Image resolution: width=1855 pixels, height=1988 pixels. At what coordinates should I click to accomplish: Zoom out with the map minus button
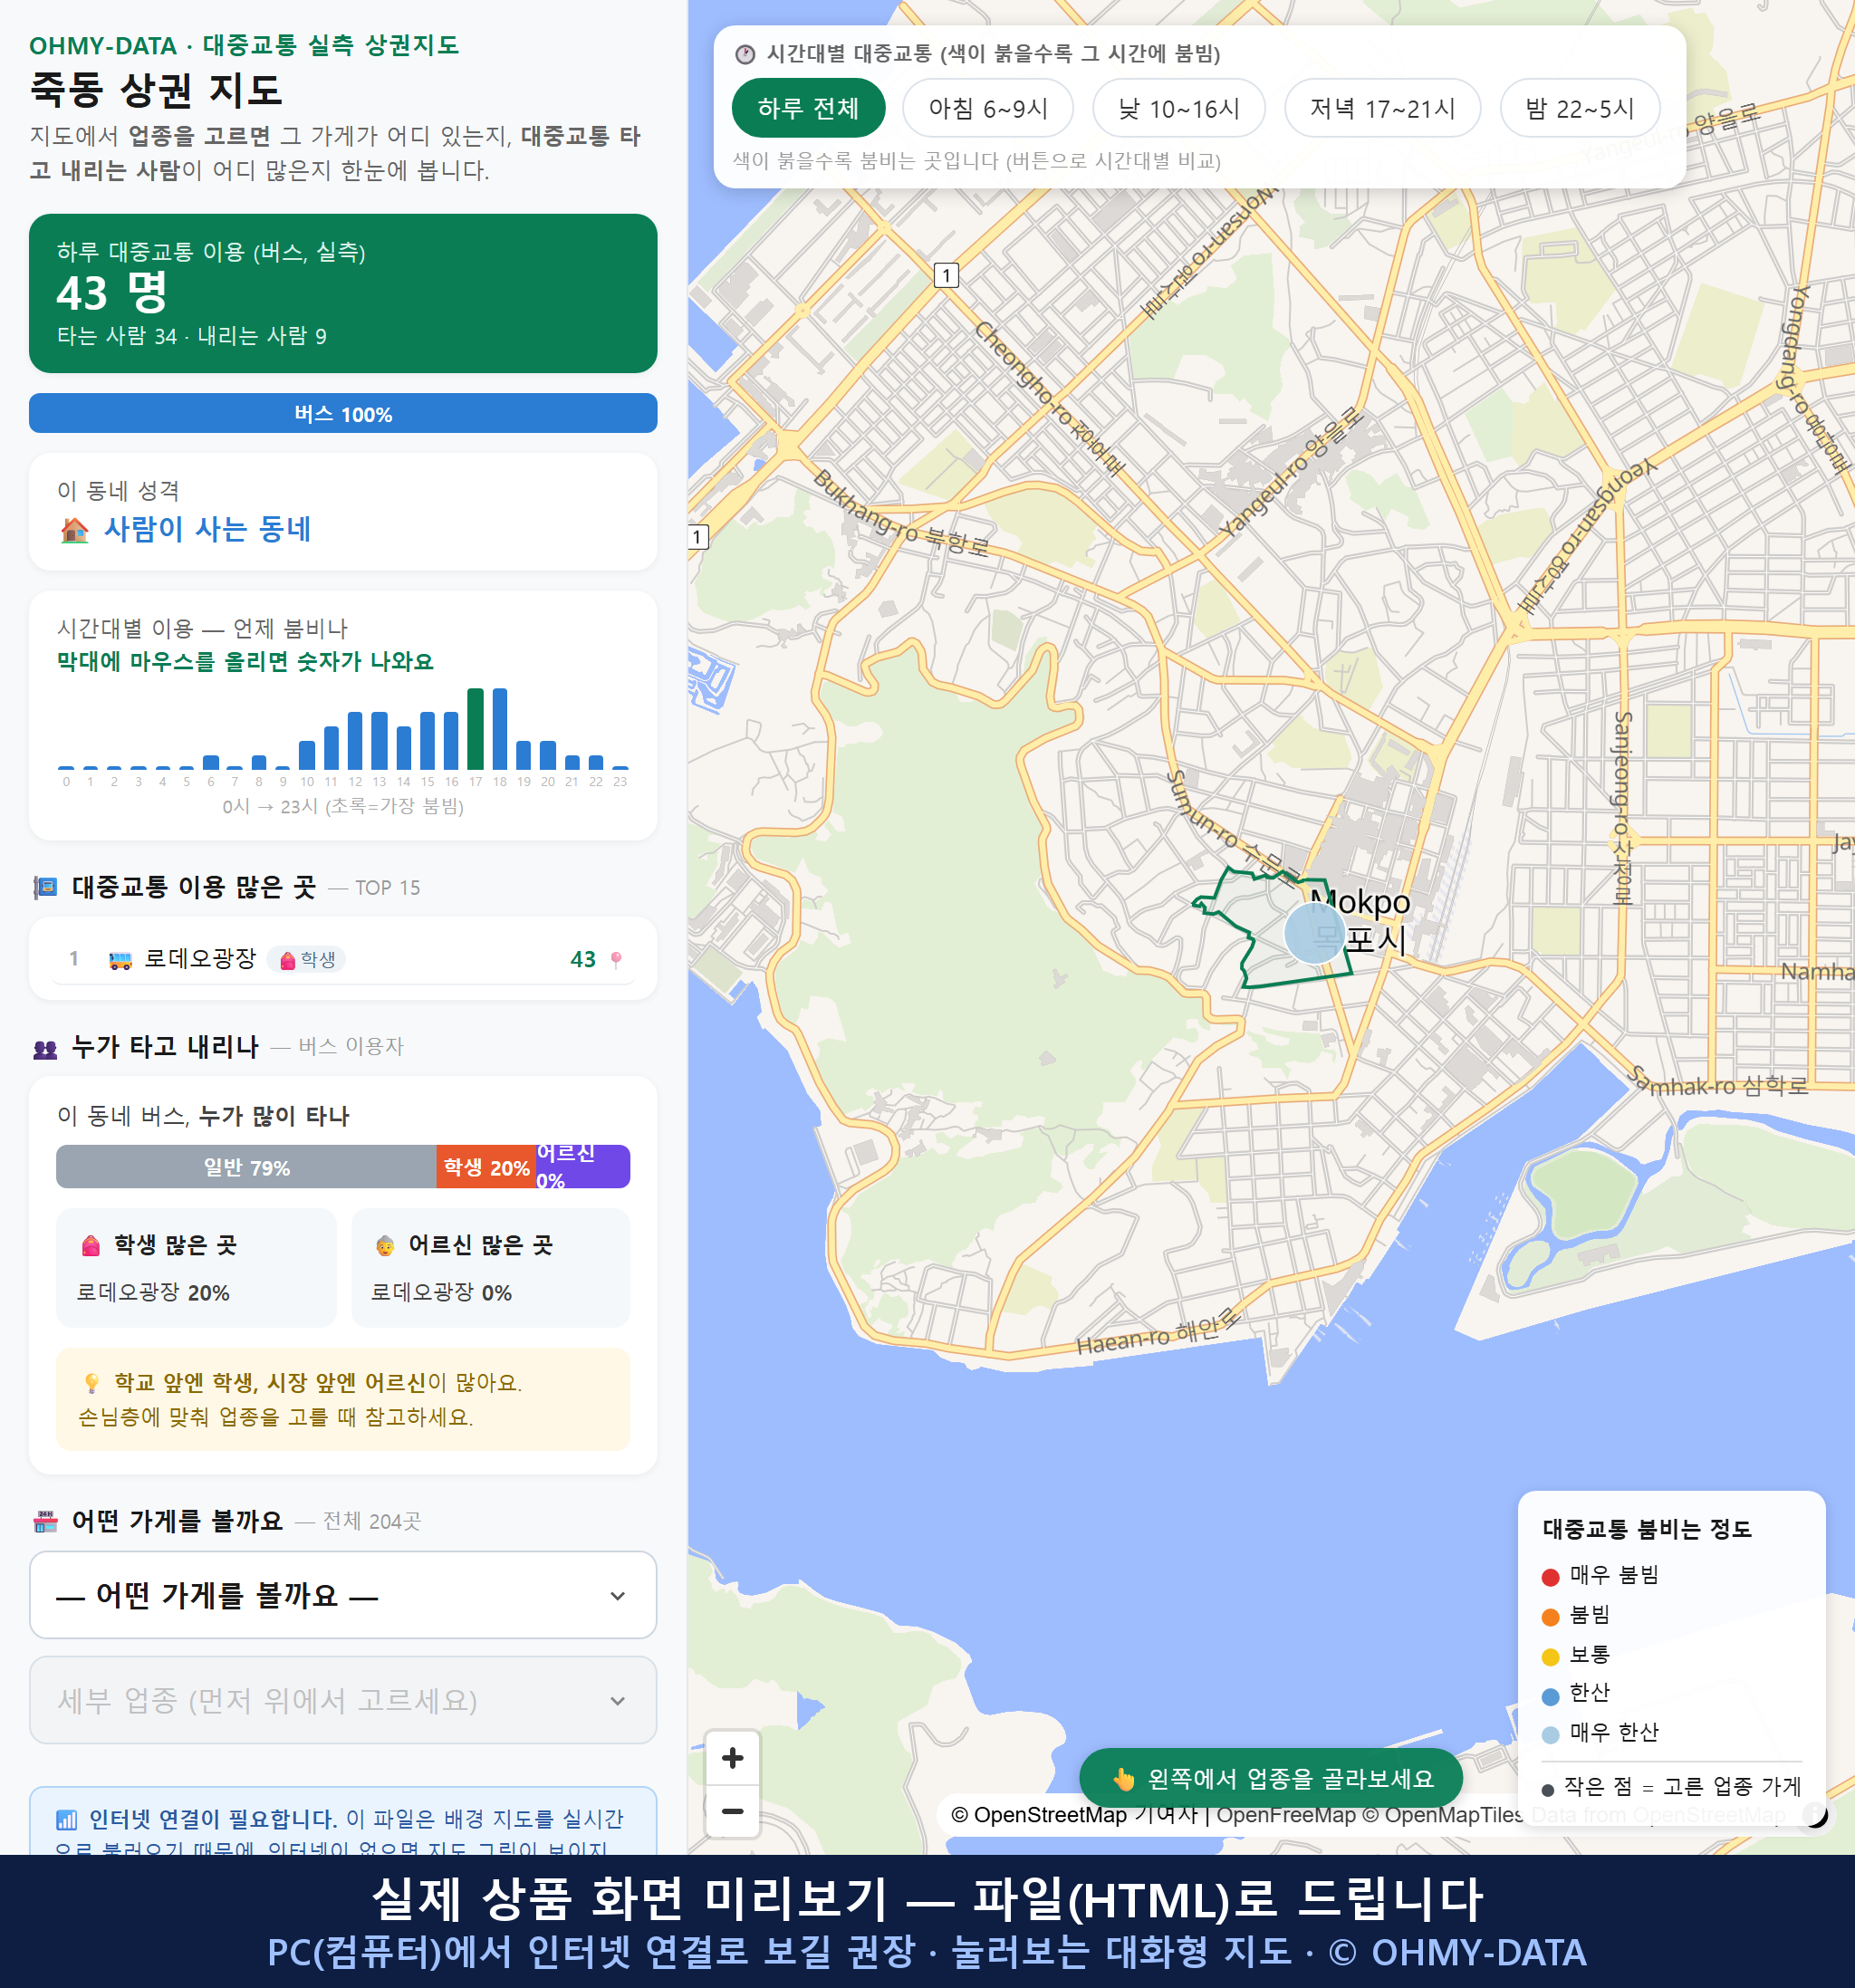click(732, 1811)
